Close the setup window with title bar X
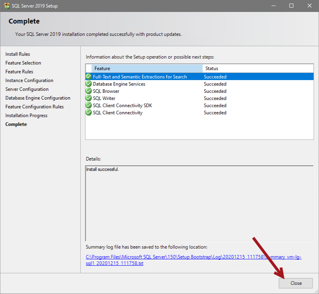The height and width of the screenshot is (294, 319). tap(309, 6)
